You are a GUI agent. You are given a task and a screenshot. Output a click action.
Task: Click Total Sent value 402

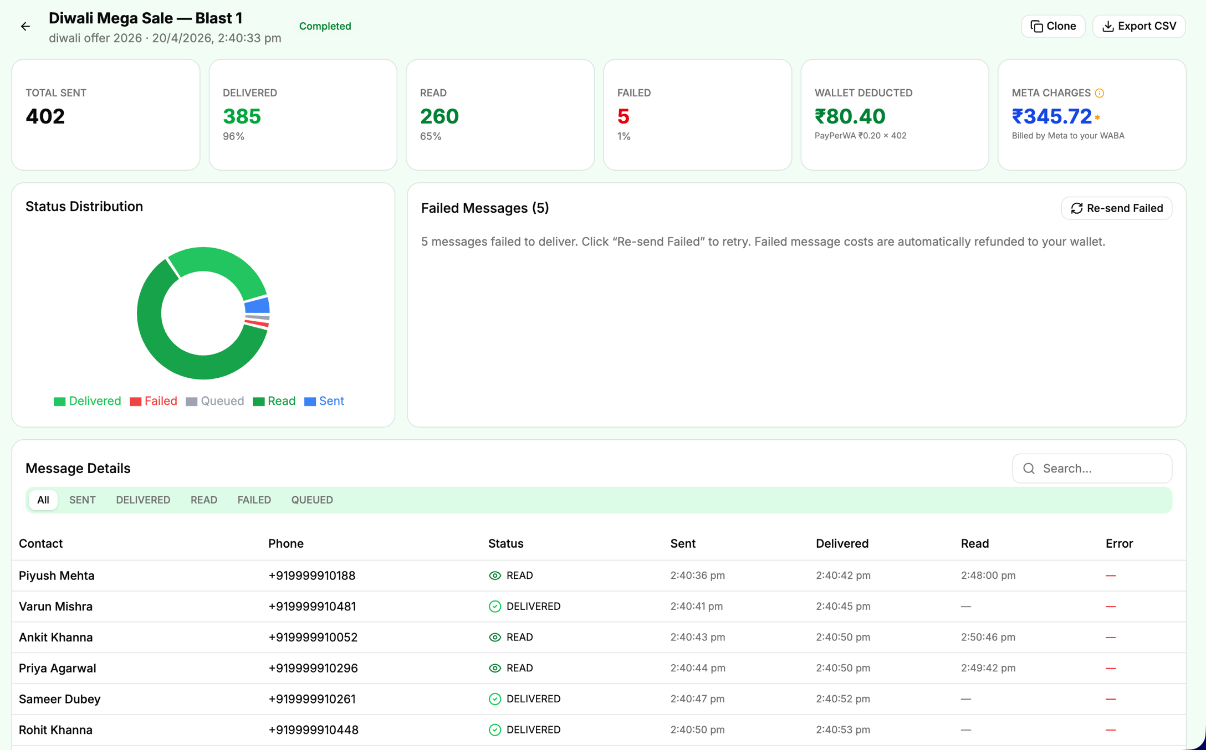click(45, 116)
